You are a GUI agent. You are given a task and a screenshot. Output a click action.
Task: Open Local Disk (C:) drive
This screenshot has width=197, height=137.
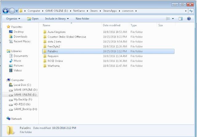(20, 85)
